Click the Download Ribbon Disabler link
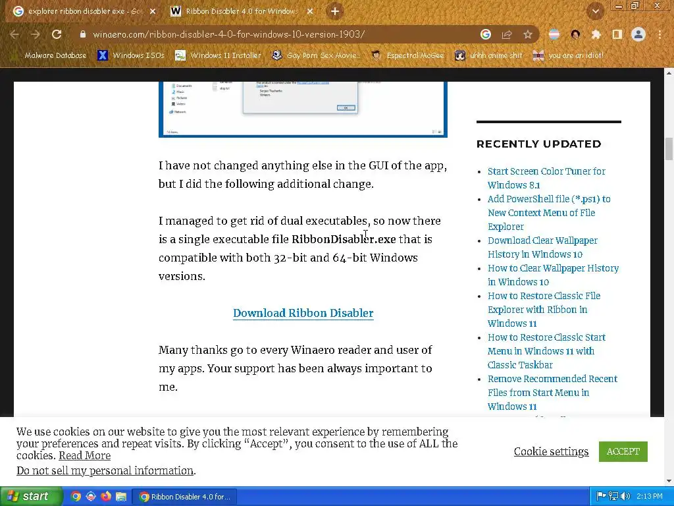 pyautogui.click(x=303, y=313)
